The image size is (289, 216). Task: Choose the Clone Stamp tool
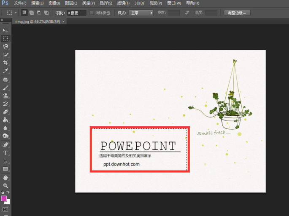(5, 96)
